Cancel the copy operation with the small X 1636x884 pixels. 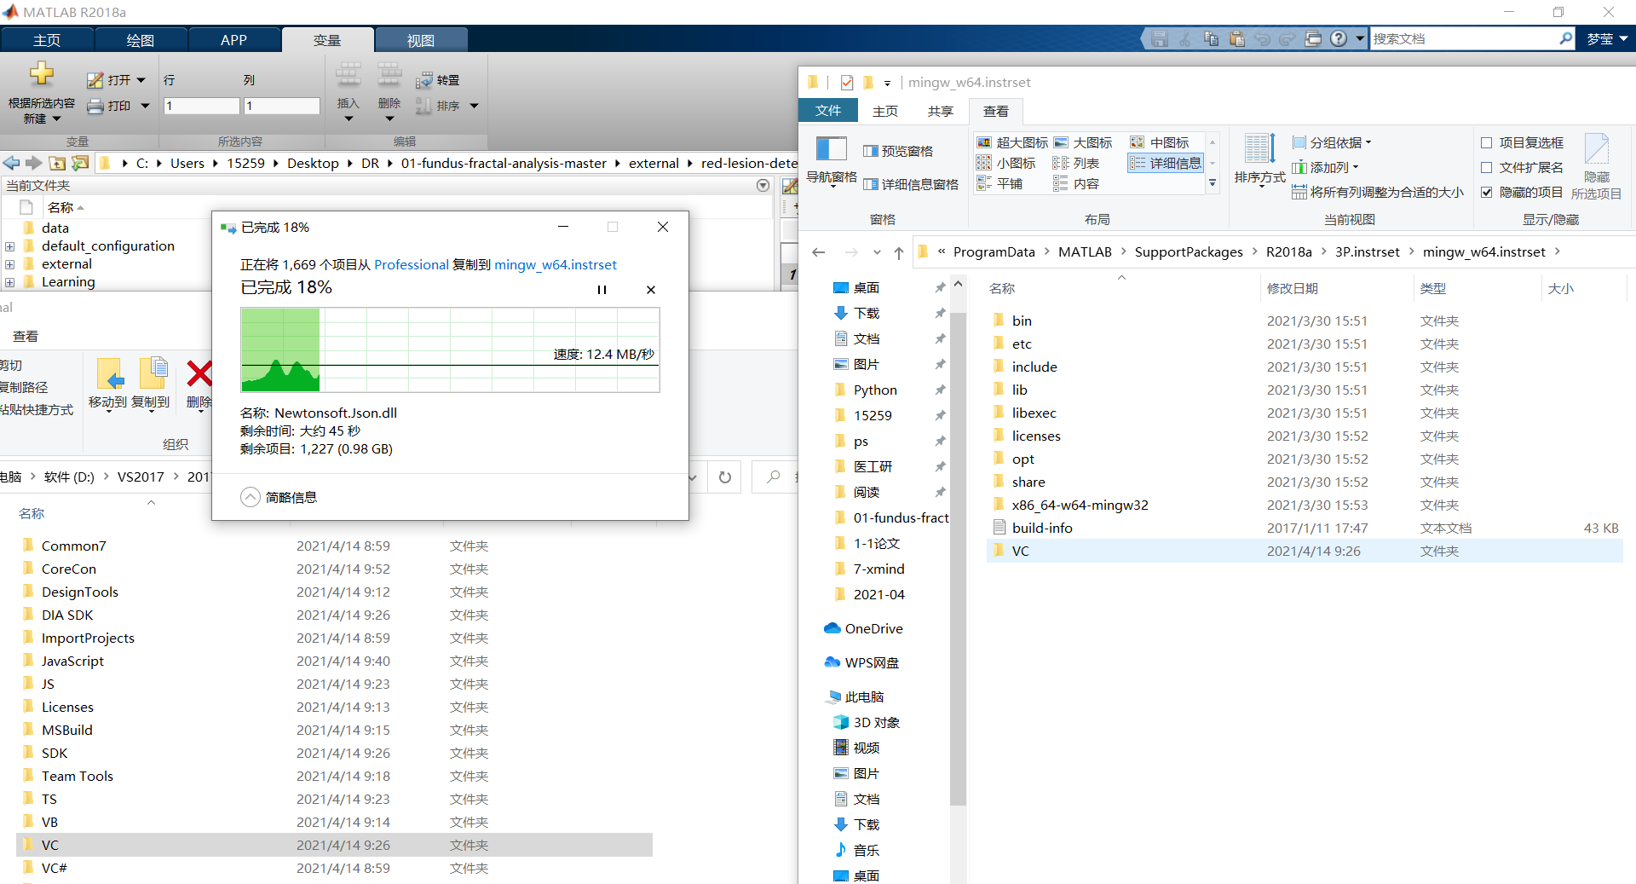point(651,290)
